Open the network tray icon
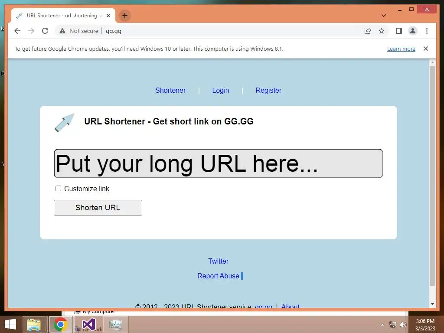The image size is (444, 333). (393, 324)
